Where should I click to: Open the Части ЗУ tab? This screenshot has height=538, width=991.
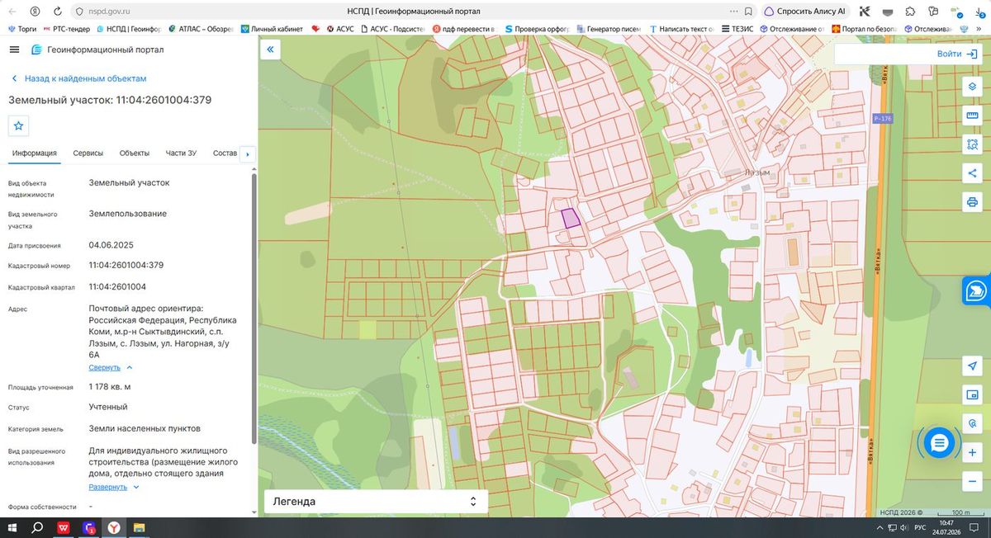click(181, 153)
